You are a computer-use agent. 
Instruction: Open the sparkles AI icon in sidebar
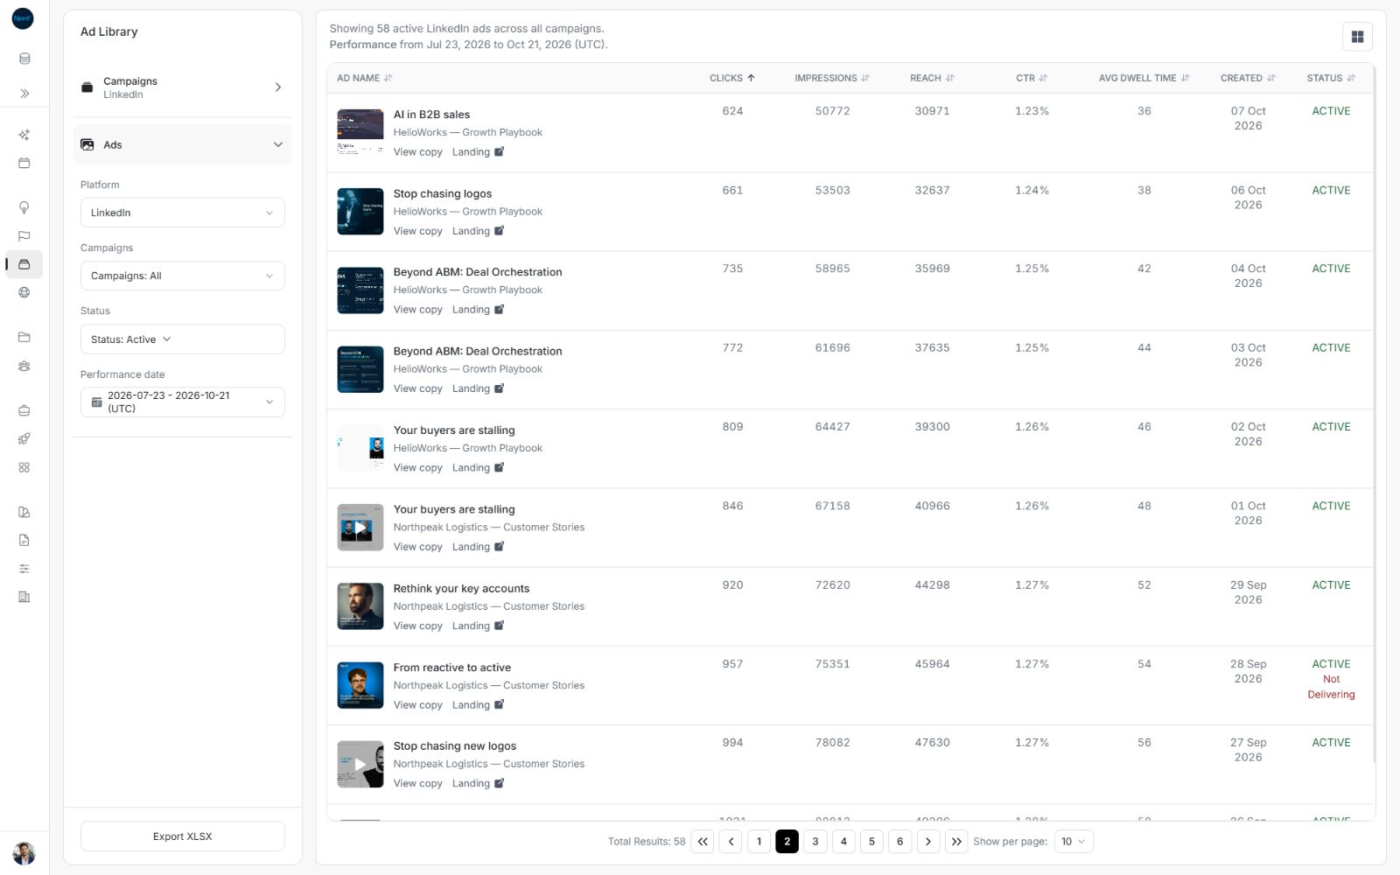24,135
